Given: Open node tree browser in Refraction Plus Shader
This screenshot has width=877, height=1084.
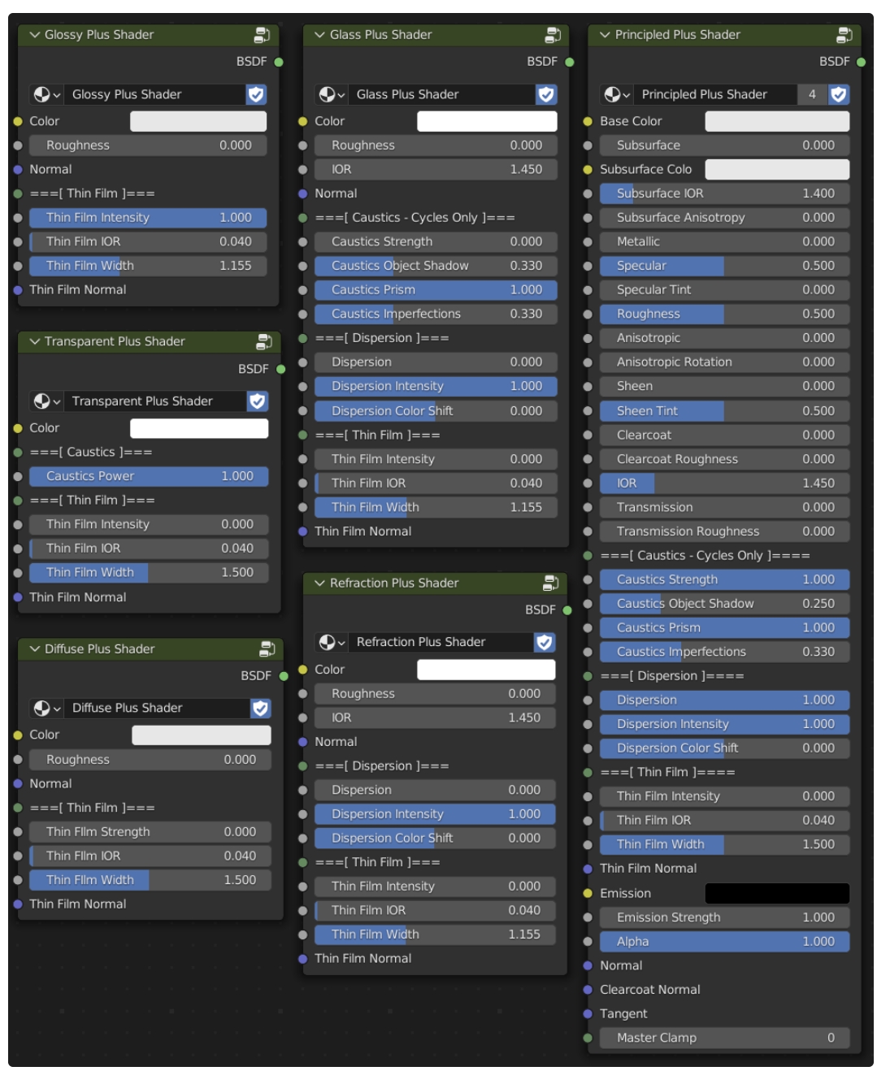Looking at the screenshot, I should (332, 642).
